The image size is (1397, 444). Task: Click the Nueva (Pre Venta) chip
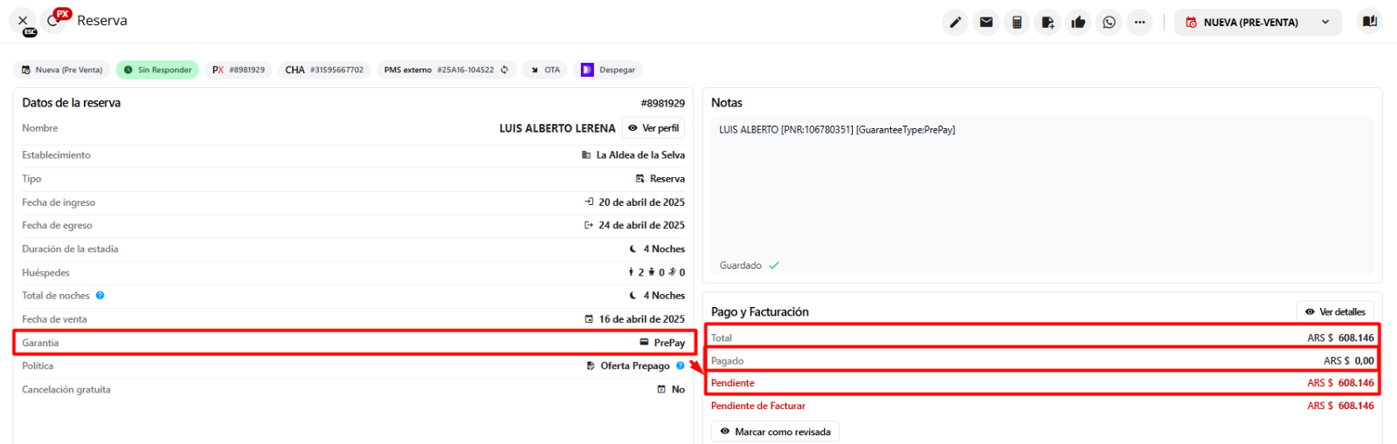coord(61,70)
